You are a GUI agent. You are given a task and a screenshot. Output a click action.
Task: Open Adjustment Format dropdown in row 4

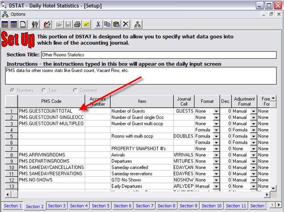253,130
